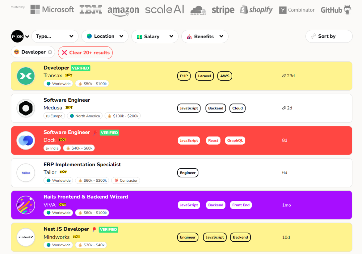Open the VIVA company logo
The height and width of the screenshot is (254, 362).
point(26,205)
